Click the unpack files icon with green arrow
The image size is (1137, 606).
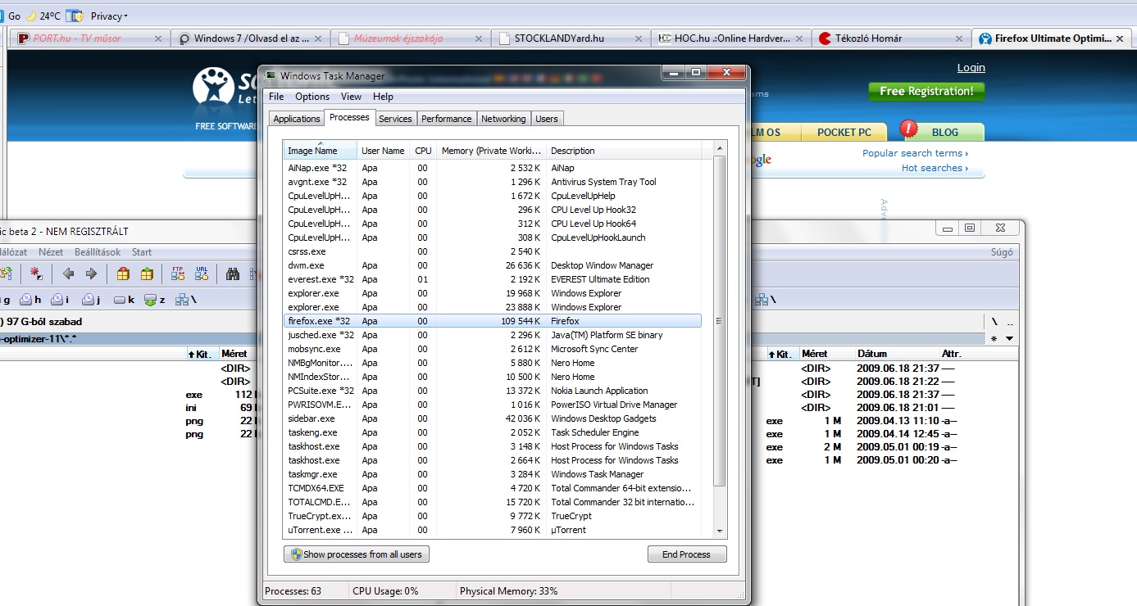pos(147,274)
